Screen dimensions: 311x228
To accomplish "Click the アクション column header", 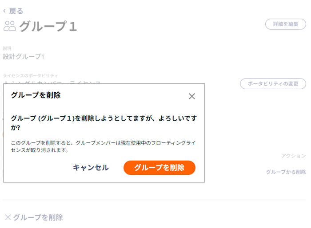I will tap(294, 156).
